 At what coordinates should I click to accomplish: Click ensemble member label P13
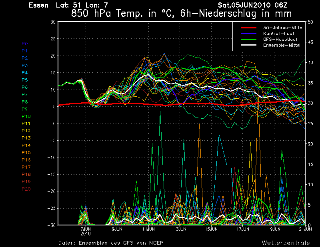coord(26,138)
